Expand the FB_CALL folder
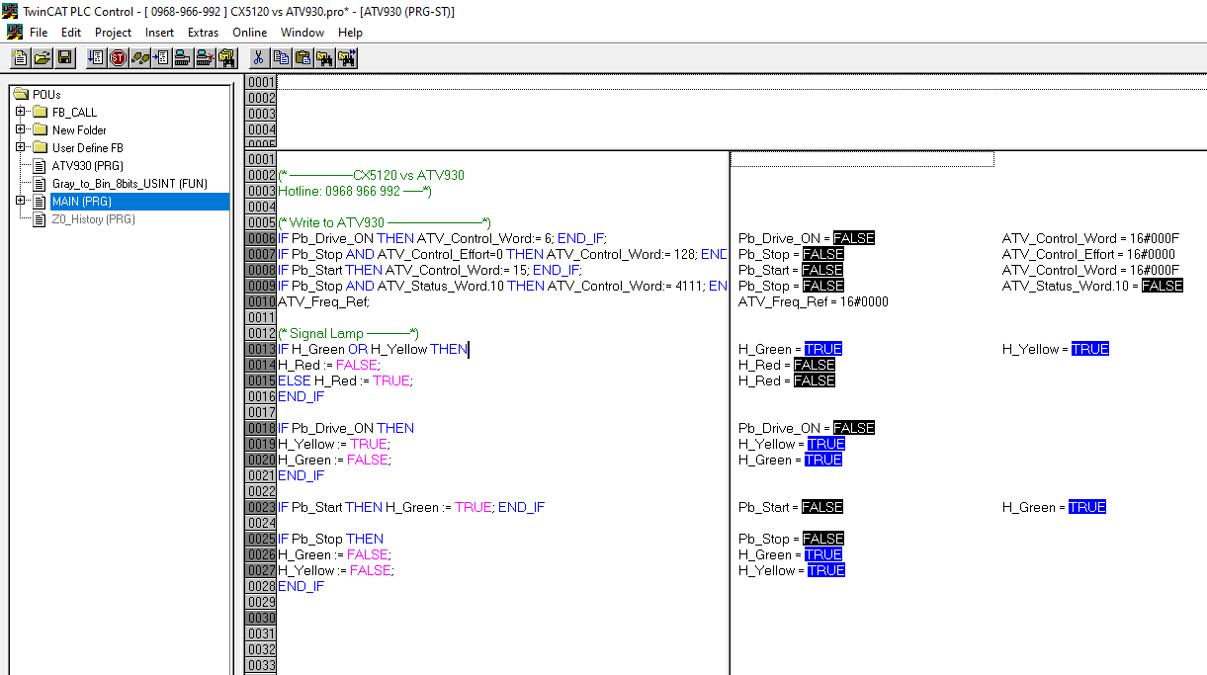The height and width of the screenshot is (675, 1207). pos(21,112)
